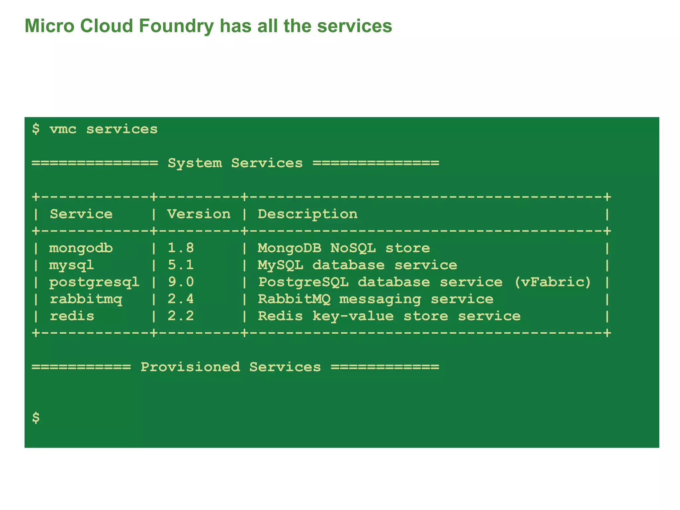This screenshot has height=510, width=680.
Task: Click redis version '2.2'
Action: pyautogui.click(x=181, y=316)
